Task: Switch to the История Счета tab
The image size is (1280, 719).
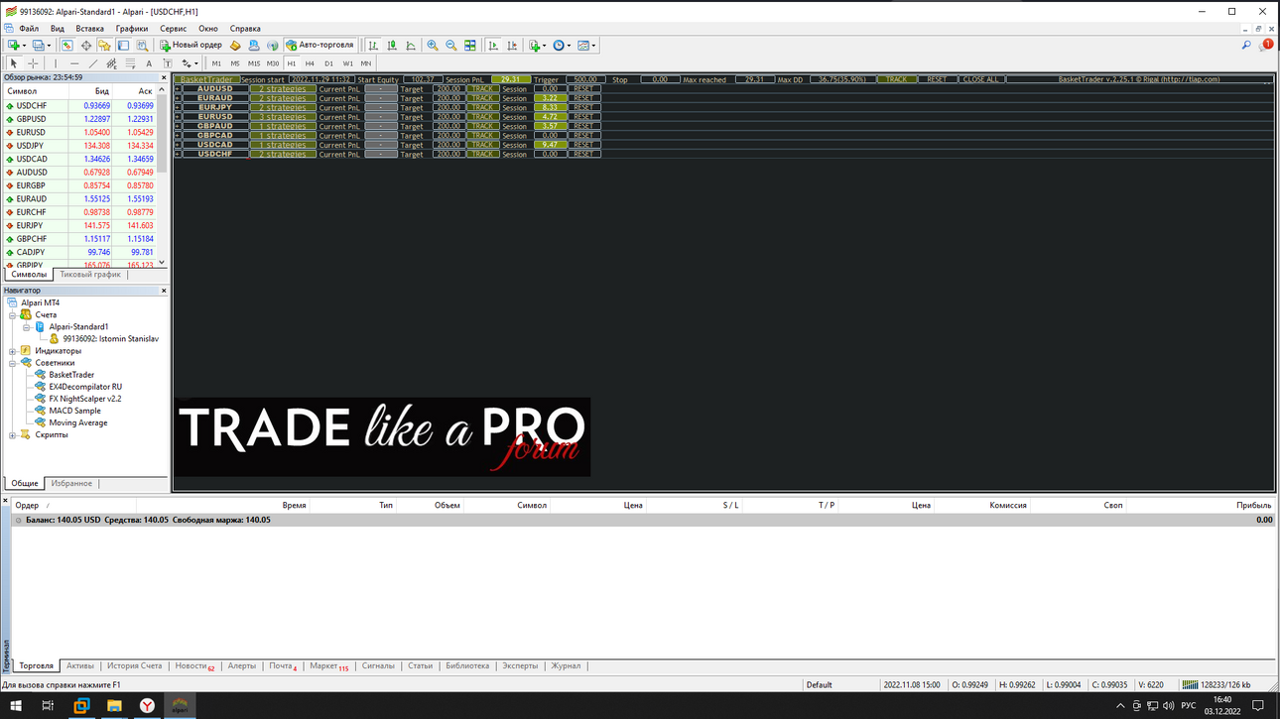Action: [x=135, y=666]
